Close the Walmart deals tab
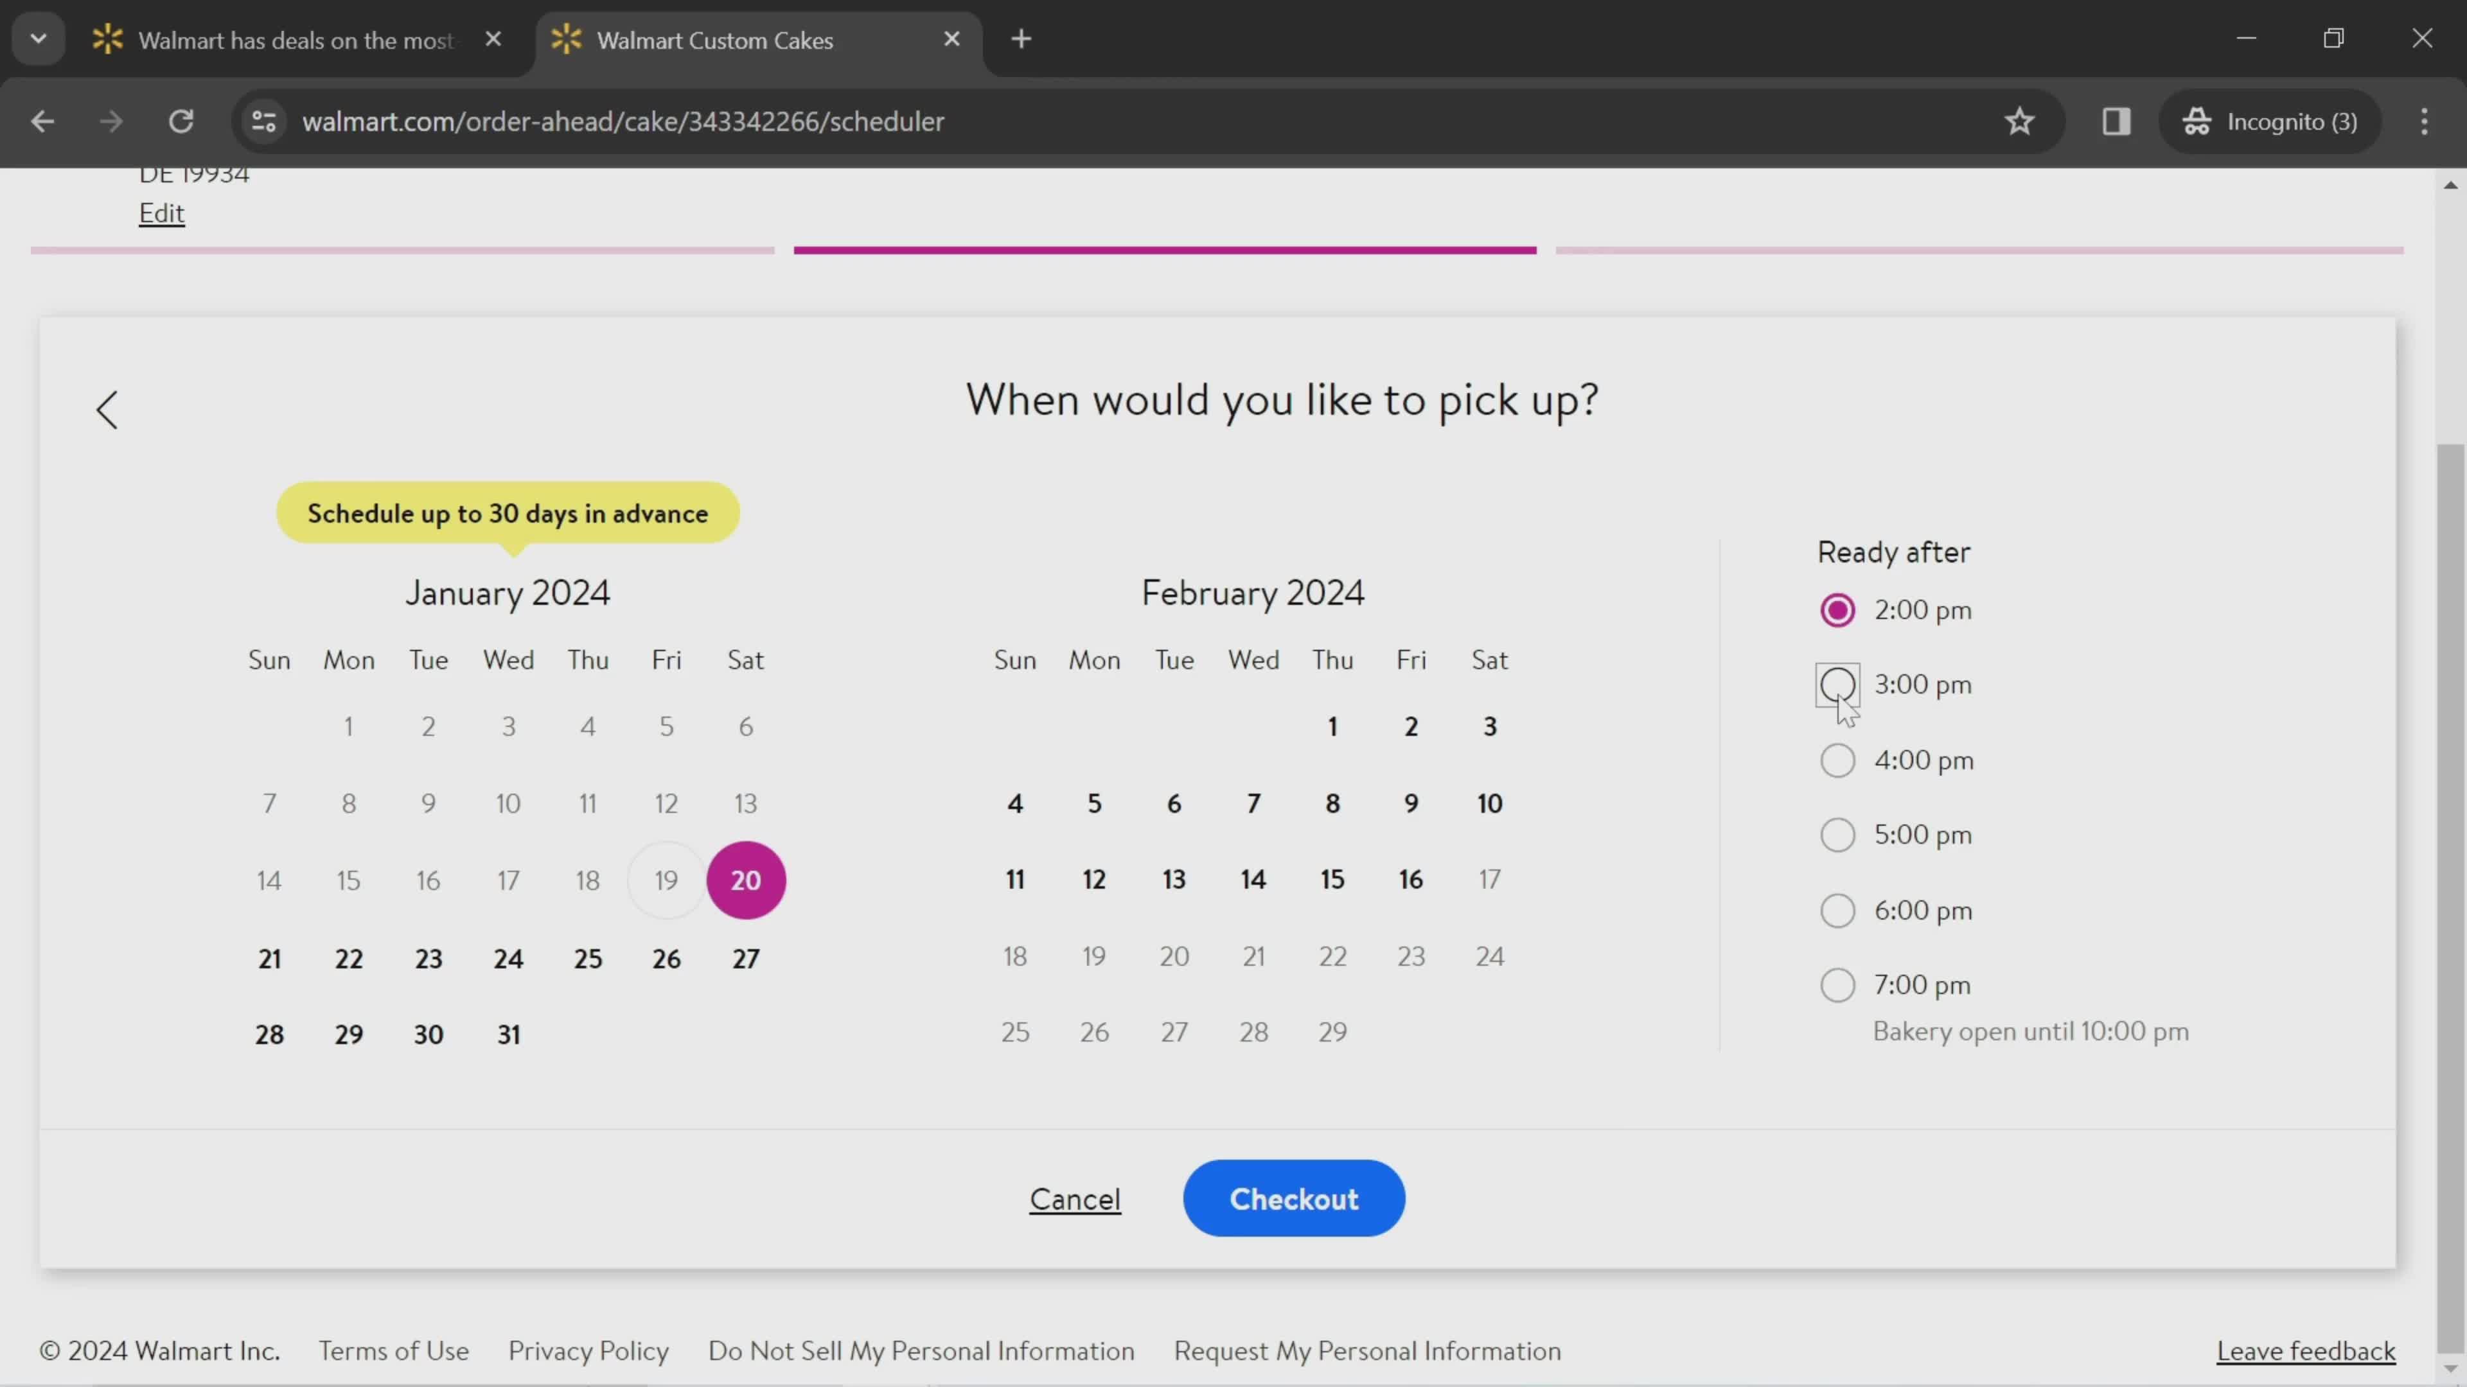2467x1387 pixels. click(x=493, y=39)
